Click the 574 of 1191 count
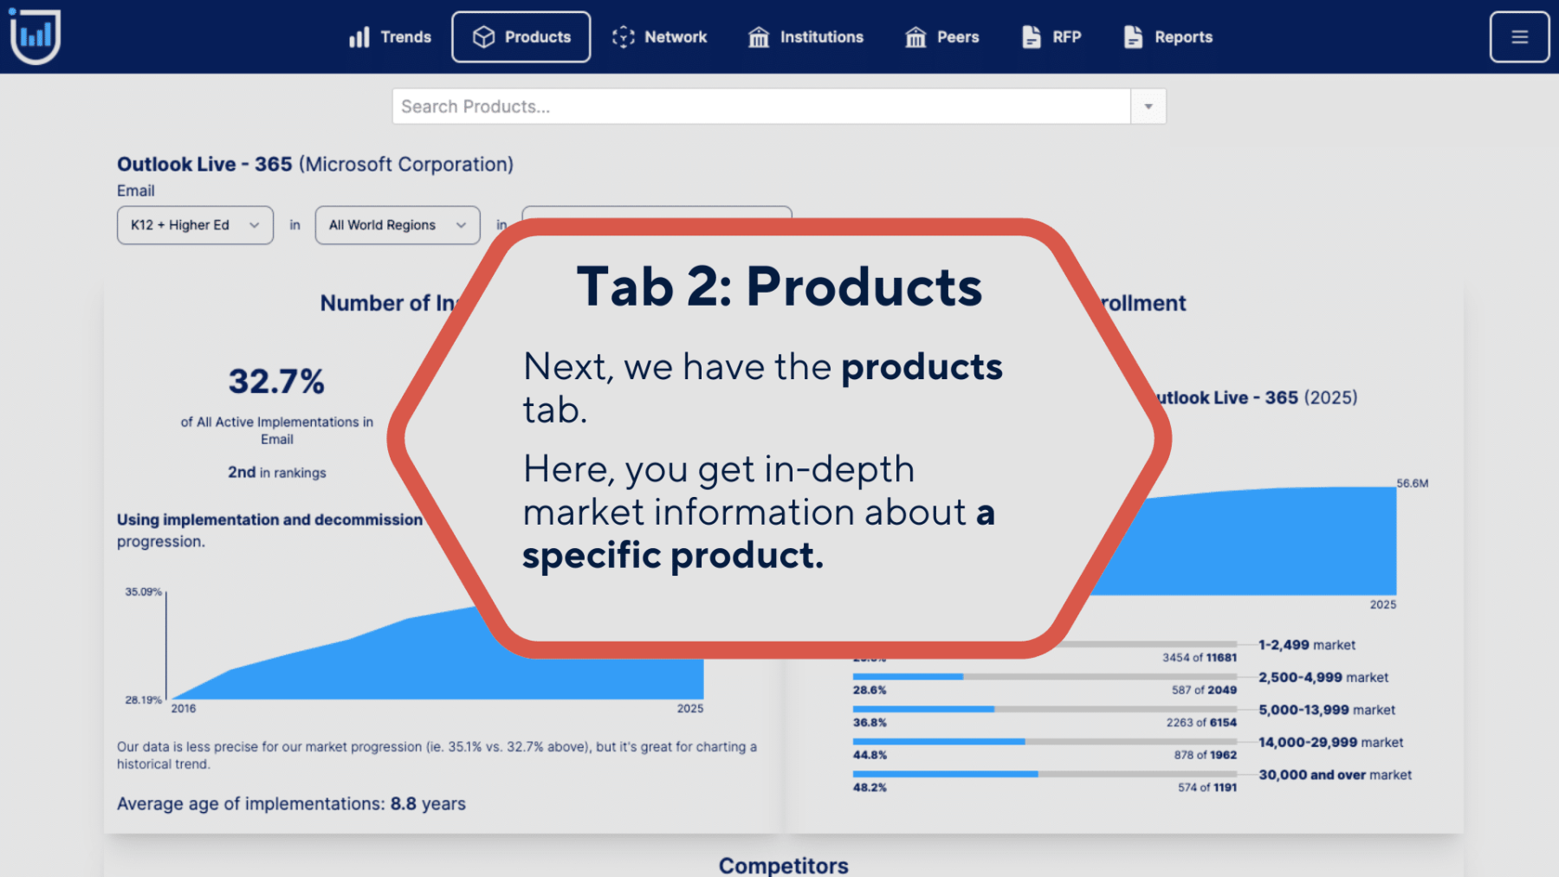This screenshot has height=877, width=1559. pyautogui.click(x=1207, y=788)
